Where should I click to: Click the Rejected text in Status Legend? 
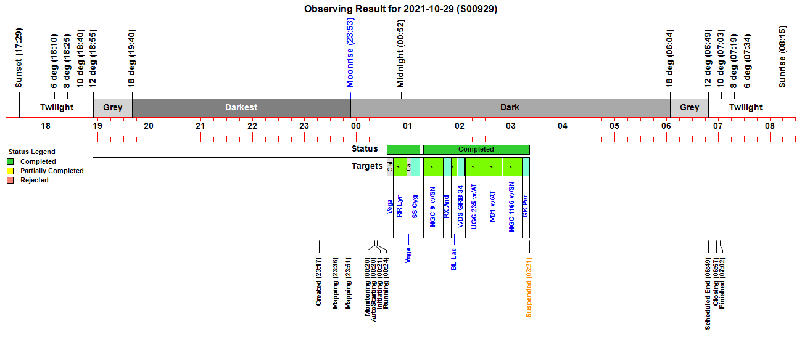click(x=35, y=180)
